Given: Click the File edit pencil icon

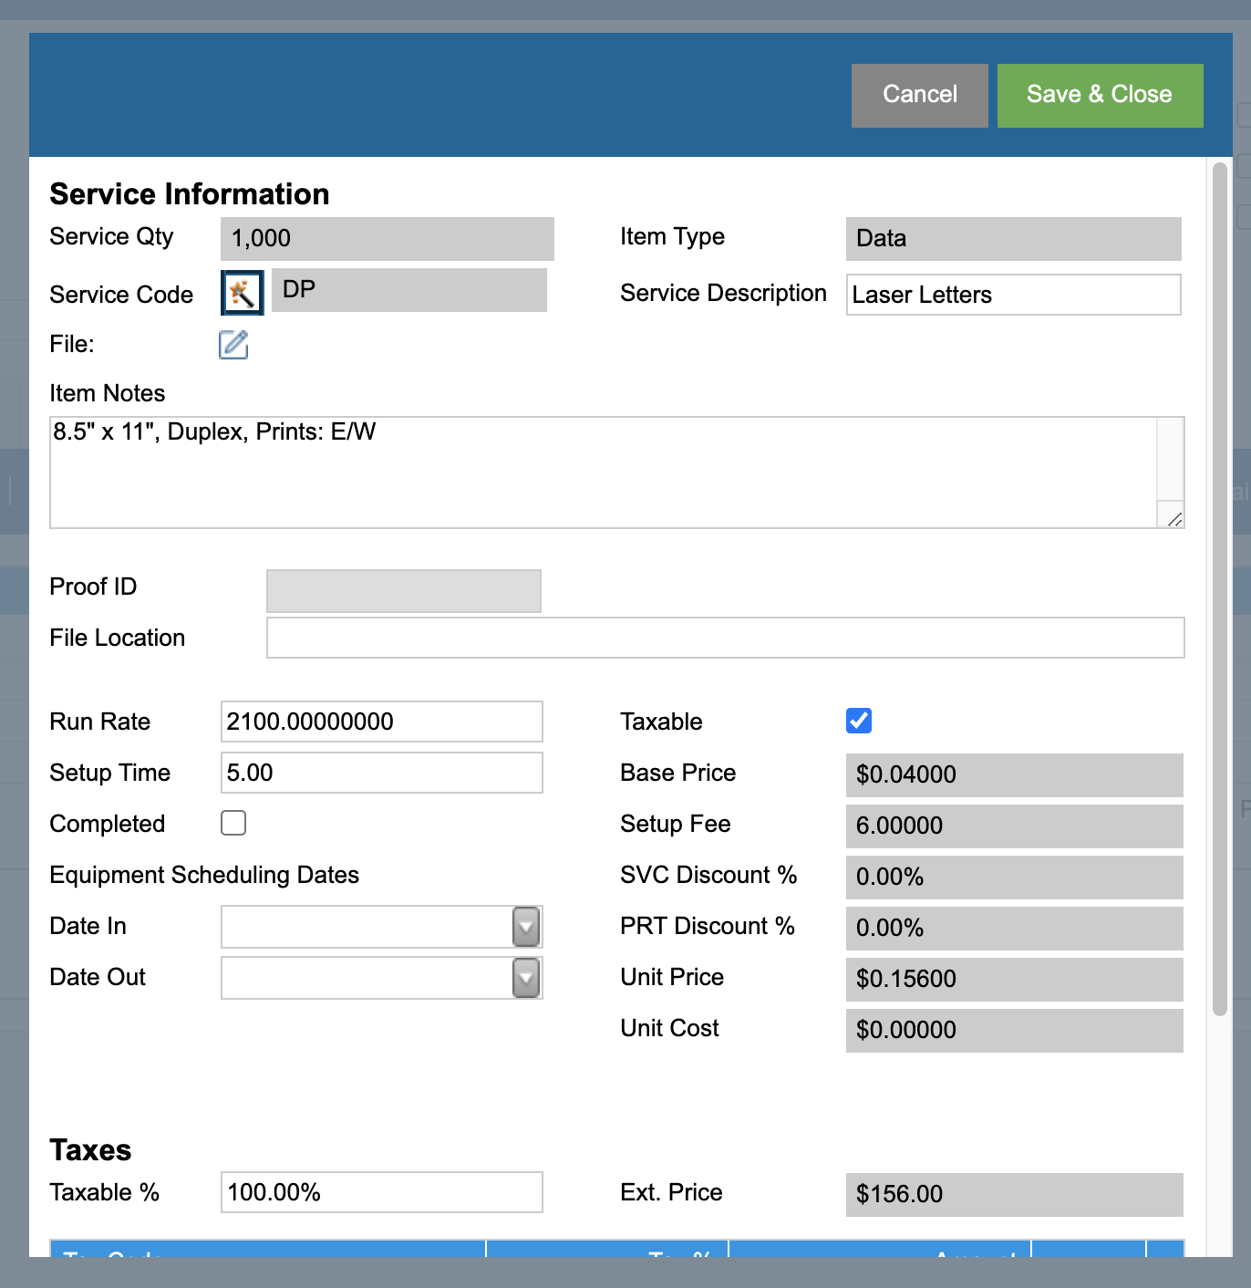Looking at the screenshot, I should (x=233, y=344).
